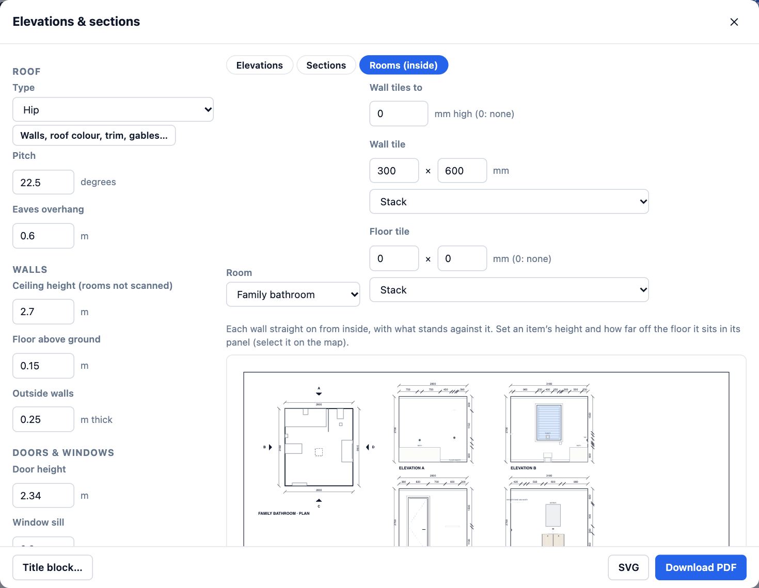Image resolution: width=759 pixels, height=588 pixels.
Task: Click the DOORS & WINDOWS section heading
Action: click(x=64, y=453)
